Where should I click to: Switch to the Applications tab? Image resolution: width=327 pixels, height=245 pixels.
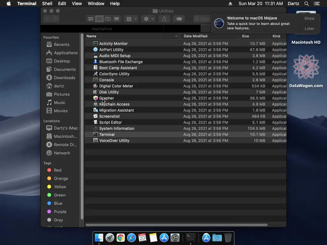pyautogui.click(x=102, y=29)
